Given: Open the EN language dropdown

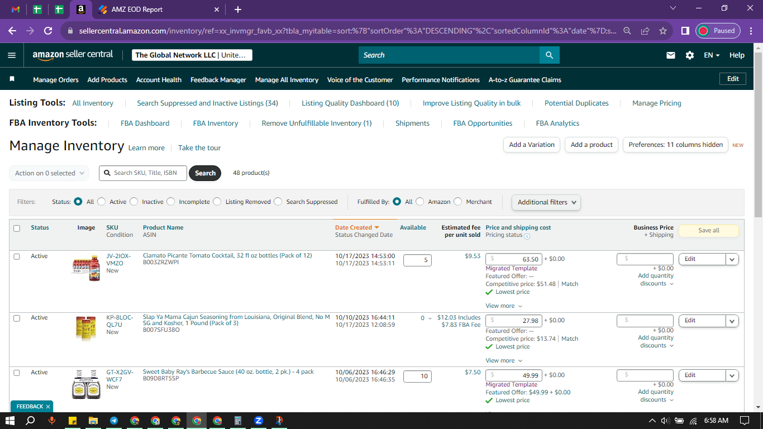Looking at the screenshot, I should coord(712,55).
